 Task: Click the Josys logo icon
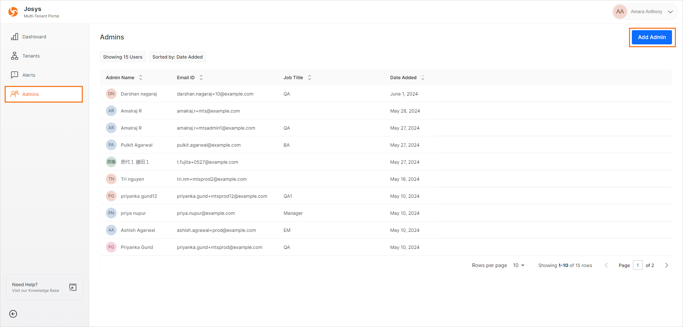click(13, 12)
